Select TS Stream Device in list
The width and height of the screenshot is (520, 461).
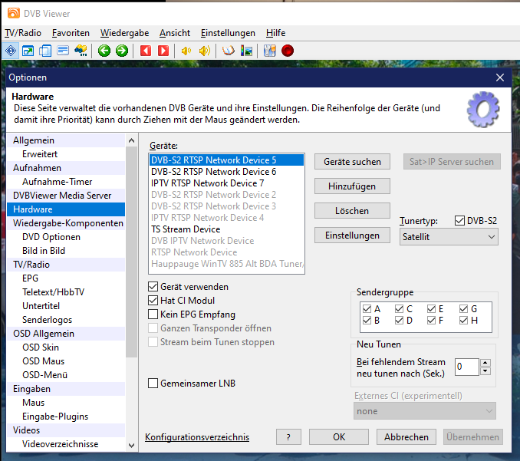226,229
